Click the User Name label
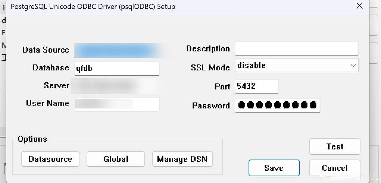Image resolution: width=381 pixels, height=183 pixels. [48, 103]
